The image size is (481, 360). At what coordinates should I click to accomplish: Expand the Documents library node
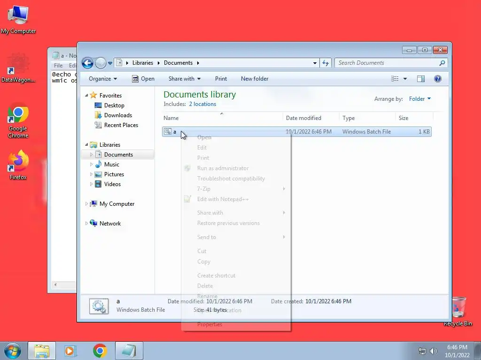91,155
